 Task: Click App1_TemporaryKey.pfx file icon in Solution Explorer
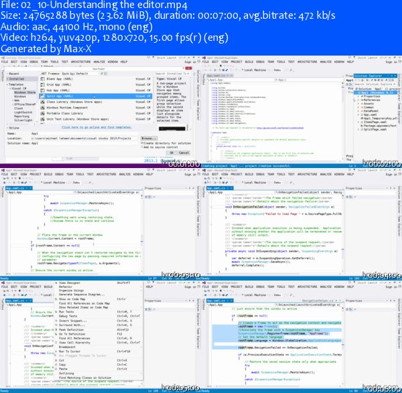point(362,119)
